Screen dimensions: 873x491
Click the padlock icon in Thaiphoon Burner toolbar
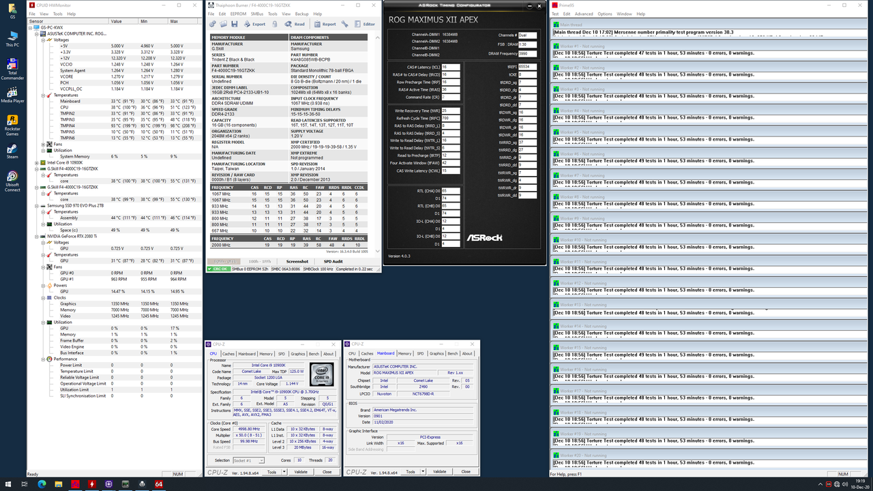coord(275,24)
